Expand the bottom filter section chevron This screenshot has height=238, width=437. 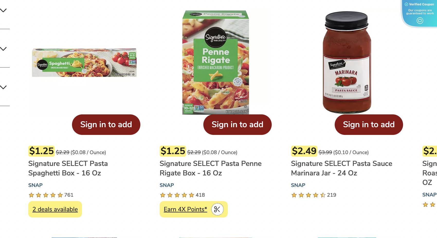click(3, 87)
